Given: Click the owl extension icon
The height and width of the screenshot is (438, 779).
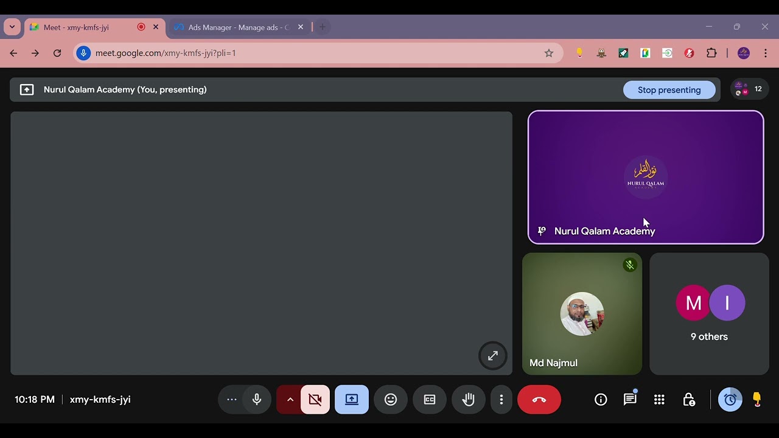Looking at the screenshot, I should click(601, 53).
